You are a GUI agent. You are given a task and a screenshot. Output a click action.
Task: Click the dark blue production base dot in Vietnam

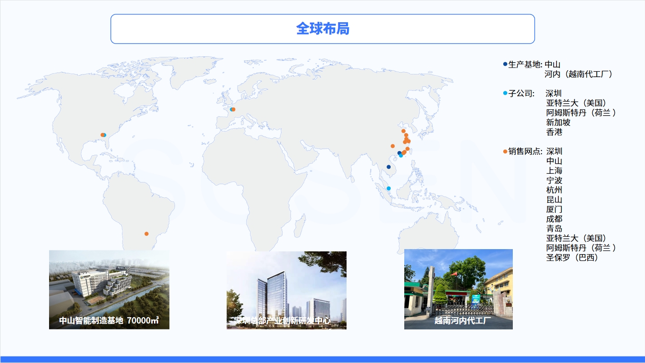(389, 167)
